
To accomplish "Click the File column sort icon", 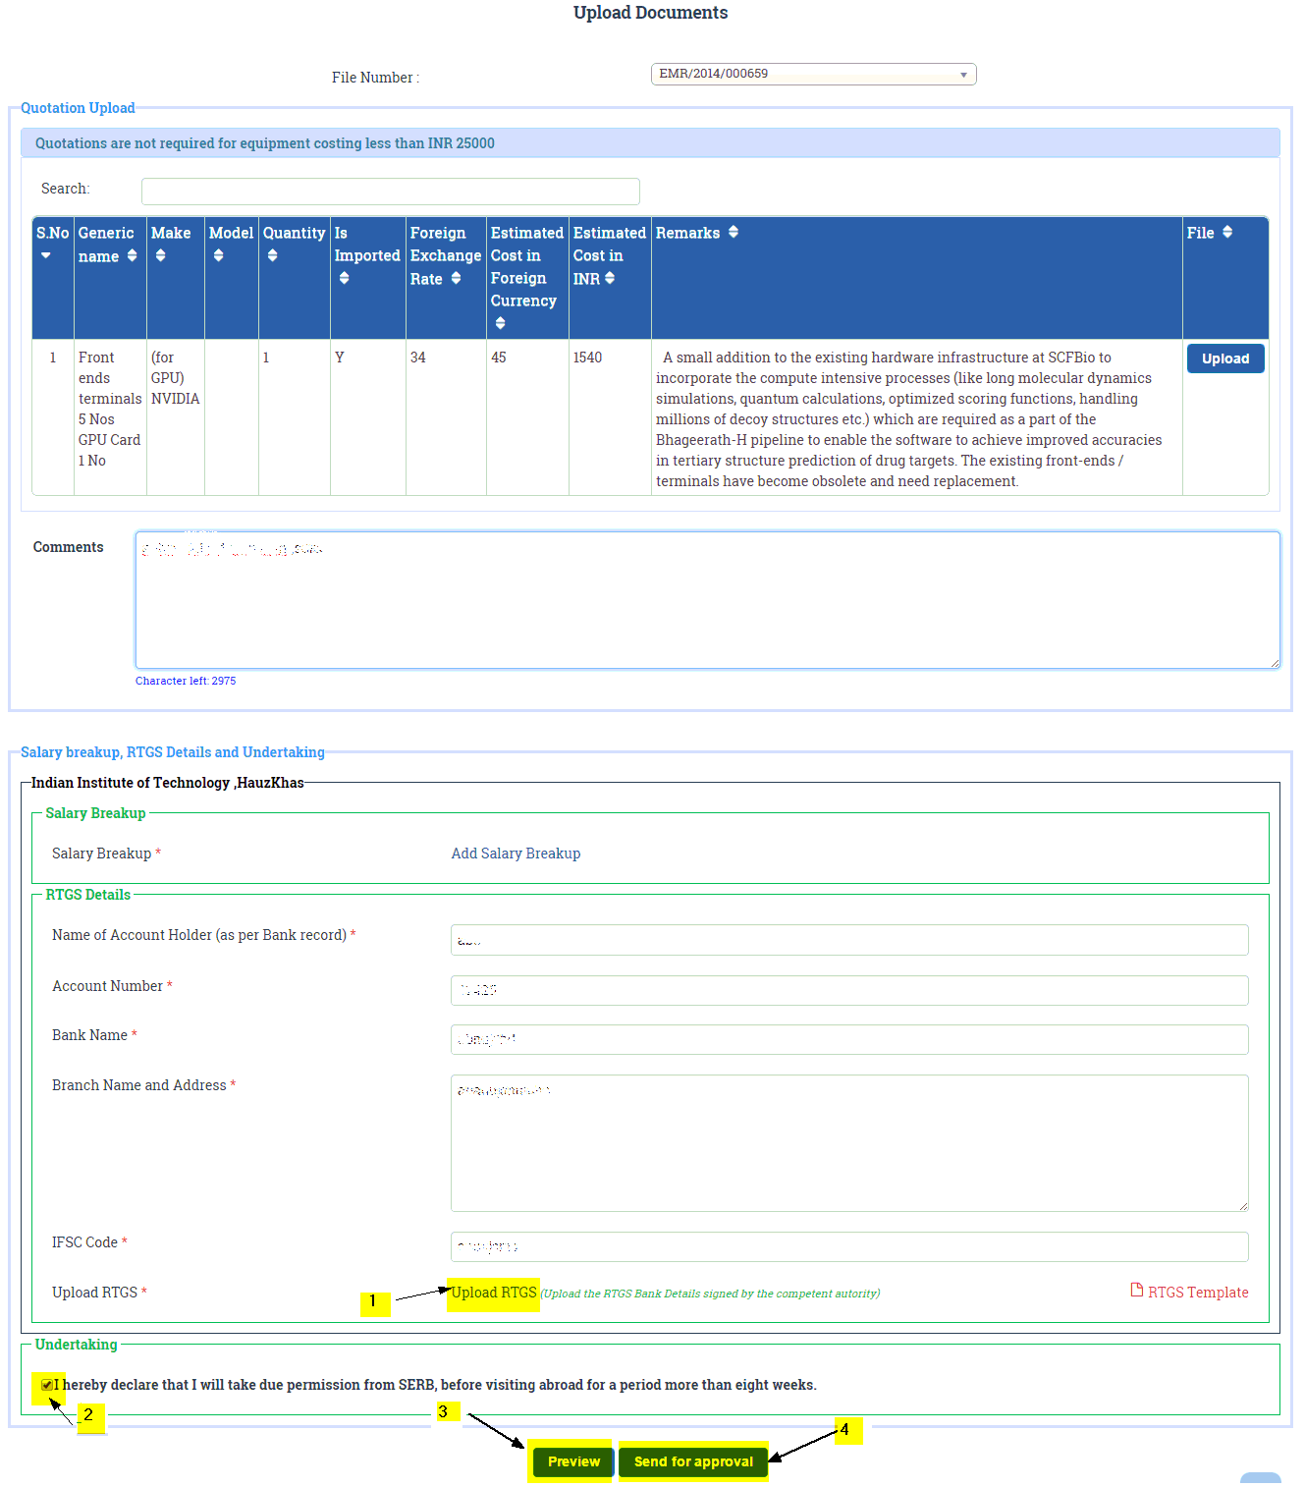I will pyautogui.click(x=1226, y=233).
